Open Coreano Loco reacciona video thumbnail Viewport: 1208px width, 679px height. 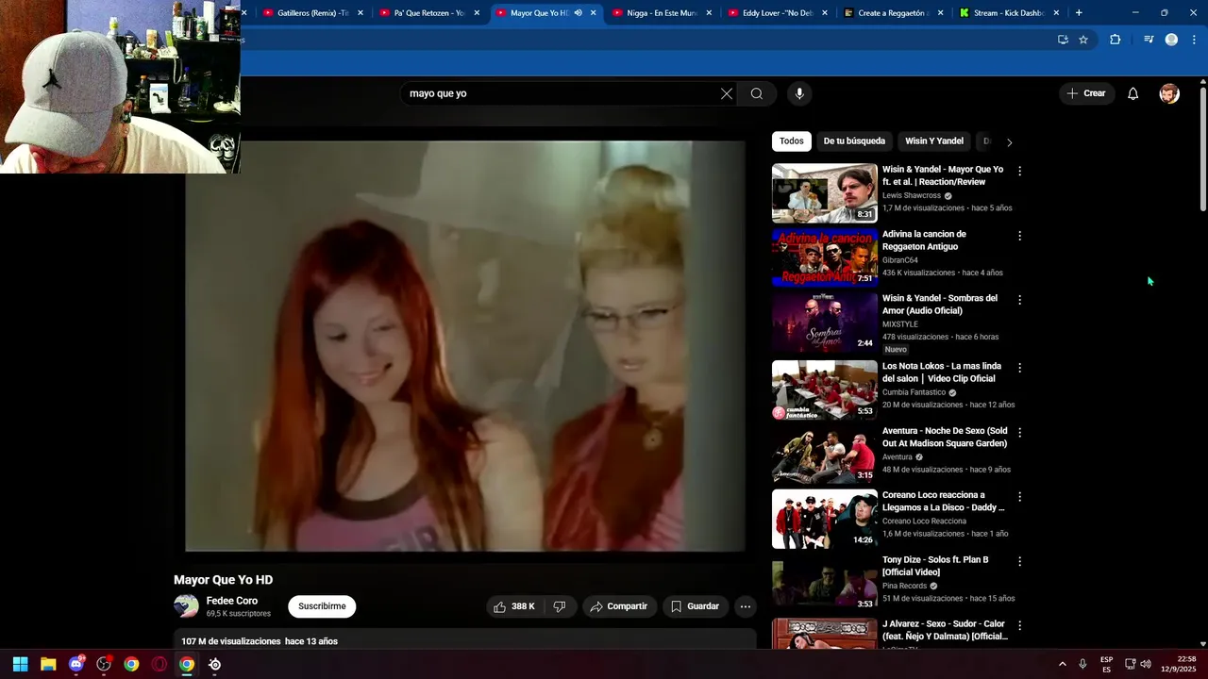(x=825, y=519)
